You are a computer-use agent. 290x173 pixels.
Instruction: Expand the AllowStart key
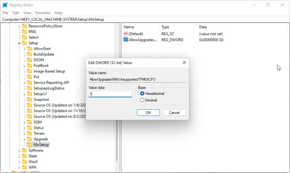click(x=24, y=49)
